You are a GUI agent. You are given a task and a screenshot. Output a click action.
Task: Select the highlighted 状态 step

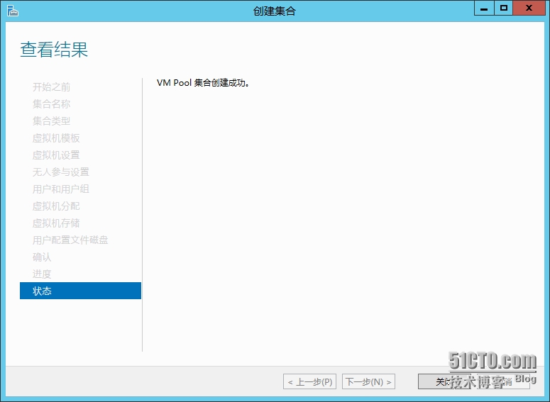80,291
